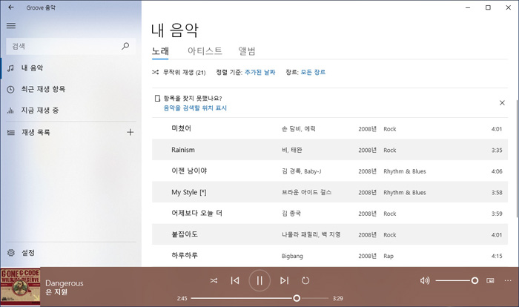The height and width of the screenshot is (307, 519).
Task: Skip to the next track
Action: click(284, 281)
